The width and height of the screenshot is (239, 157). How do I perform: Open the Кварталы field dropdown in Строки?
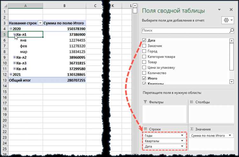click(x=182, y=141)
